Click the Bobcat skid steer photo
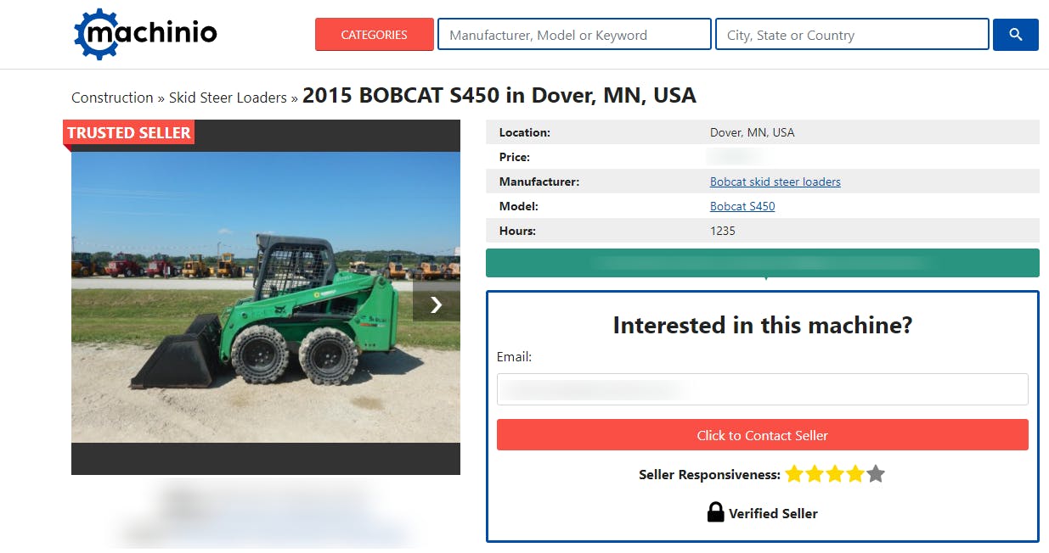 click(265, 297)
